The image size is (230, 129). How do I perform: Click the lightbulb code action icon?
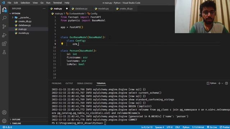(x=62, y=44)
